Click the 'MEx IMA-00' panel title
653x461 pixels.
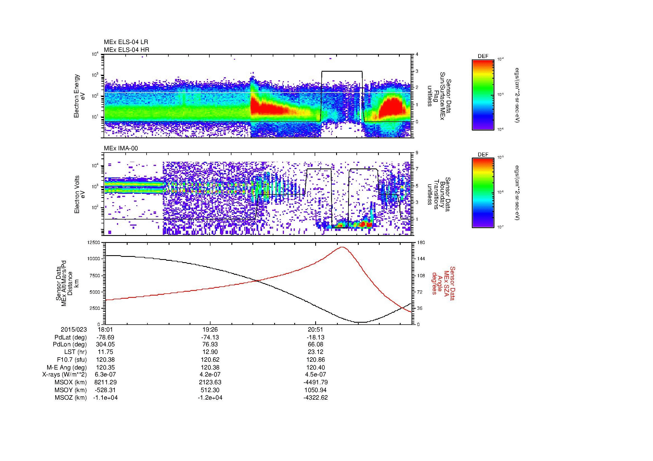click(121, 148)
